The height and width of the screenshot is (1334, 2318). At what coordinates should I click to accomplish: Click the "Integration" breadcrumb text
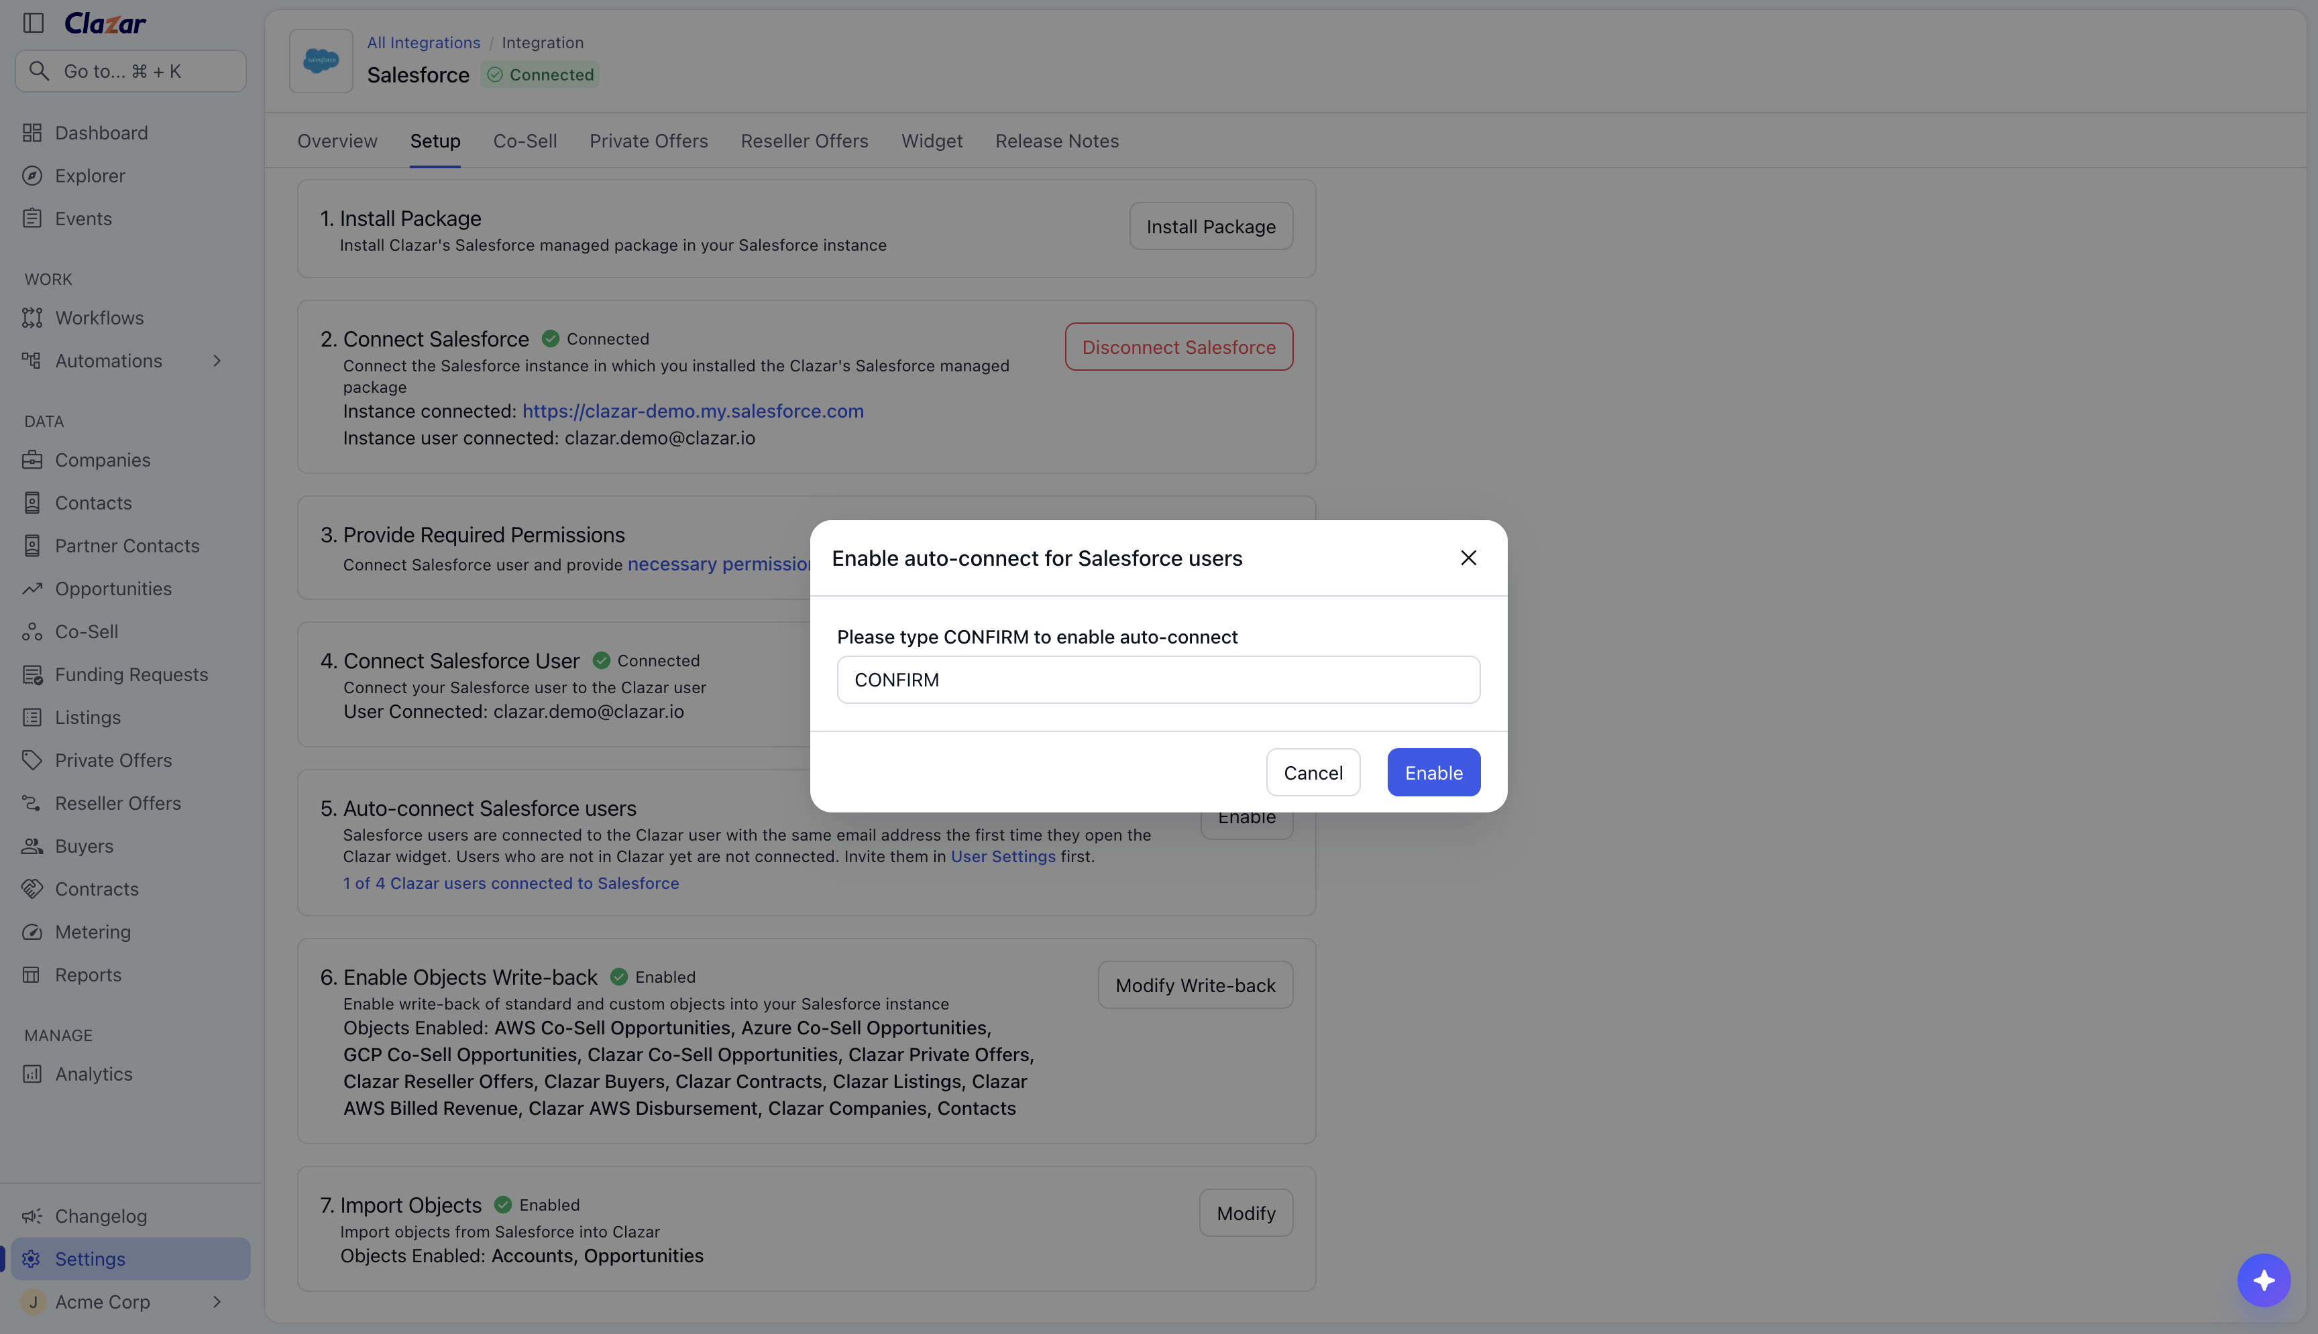pyautogui.click(x=543, y=43)
